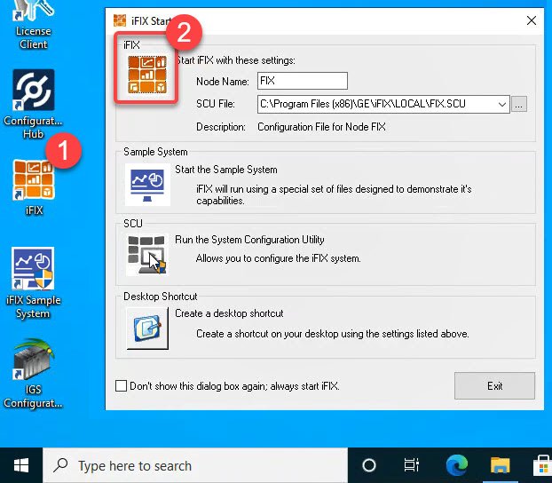
Task: Launch the Sample System monitor icon
Action: 147,185
